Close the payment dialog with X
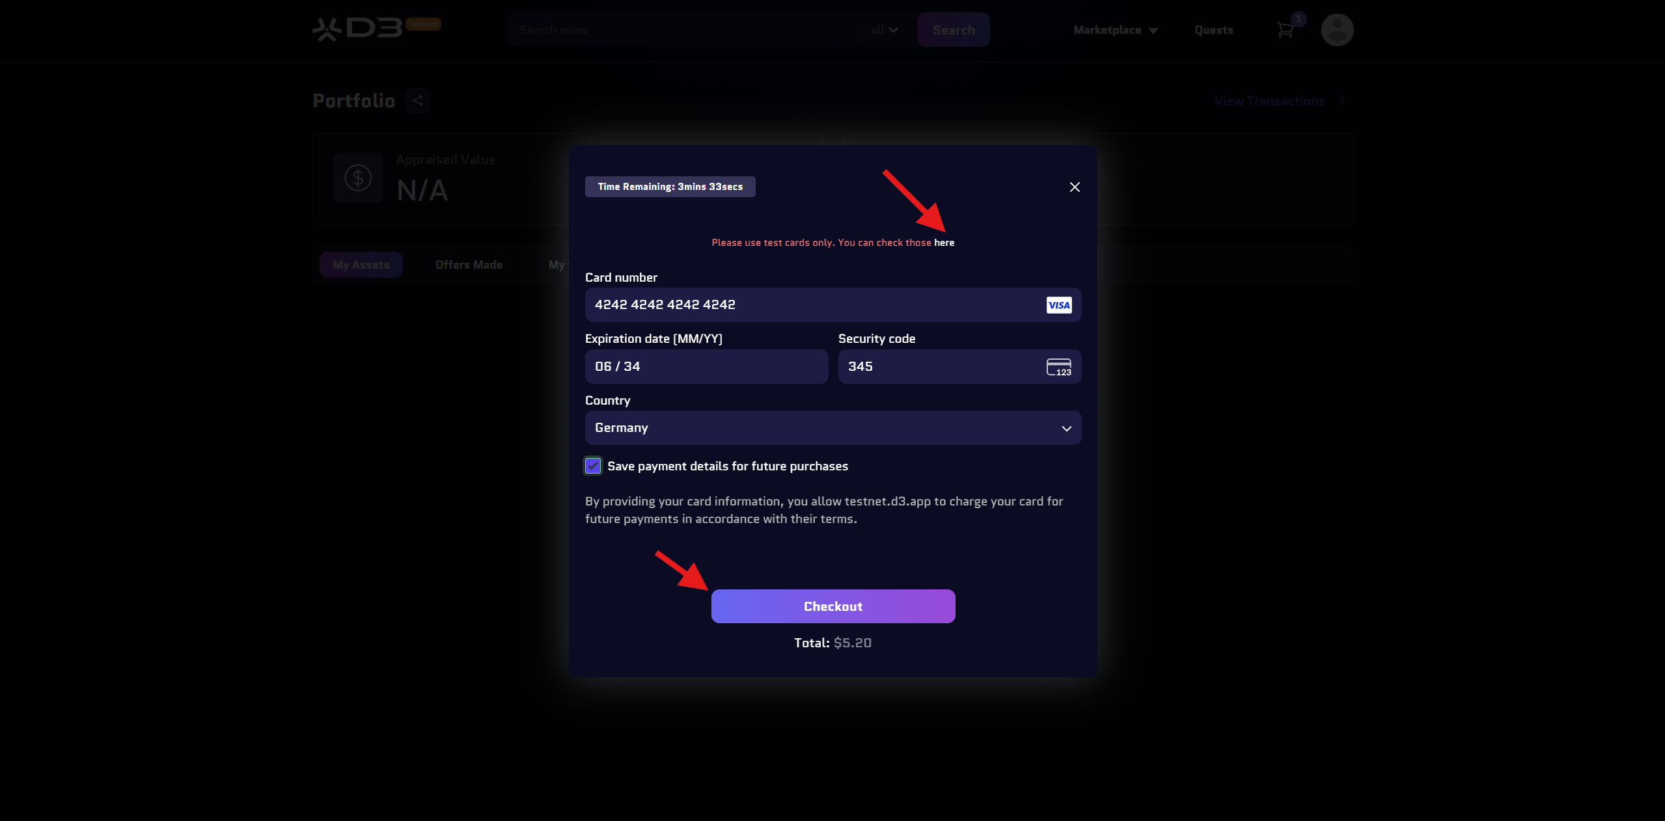1665x821 pixels. tap(1075, 187)
